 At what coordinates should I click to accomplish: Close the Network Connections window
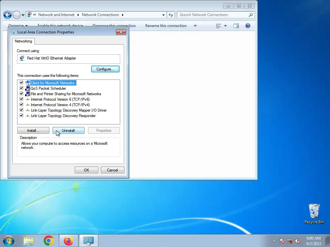[x=250, y=6]
